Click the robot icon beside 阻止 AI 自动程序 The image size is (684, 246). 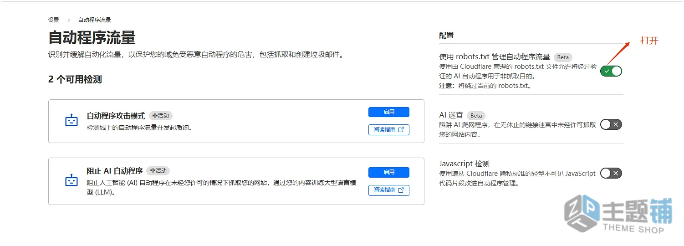click(71, 180)
